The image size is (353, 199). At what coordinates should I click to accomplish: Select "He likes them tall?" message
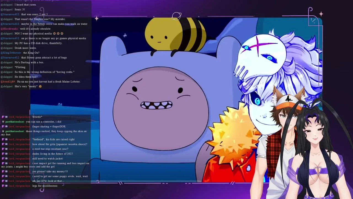tap(26, 77)
